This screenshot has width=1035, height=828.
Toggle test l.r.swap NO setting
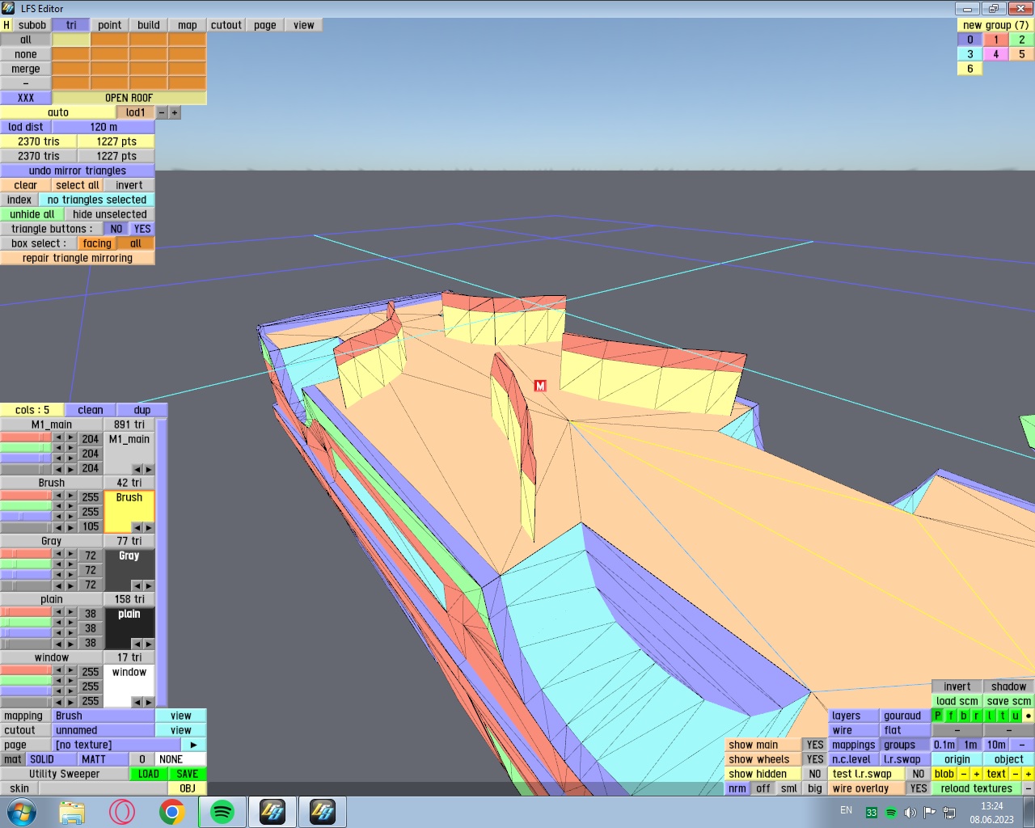(919, 774)
